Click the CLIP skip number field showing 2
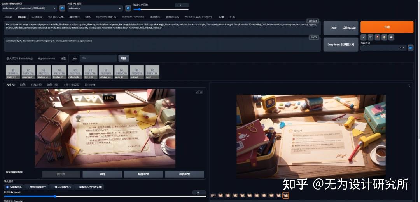Viewport: 420px width, 202px height. 182,5
